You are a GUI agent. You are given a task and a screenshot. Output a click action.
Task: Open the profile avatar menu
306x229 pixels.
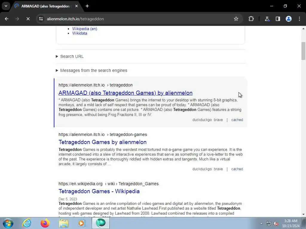288,19
